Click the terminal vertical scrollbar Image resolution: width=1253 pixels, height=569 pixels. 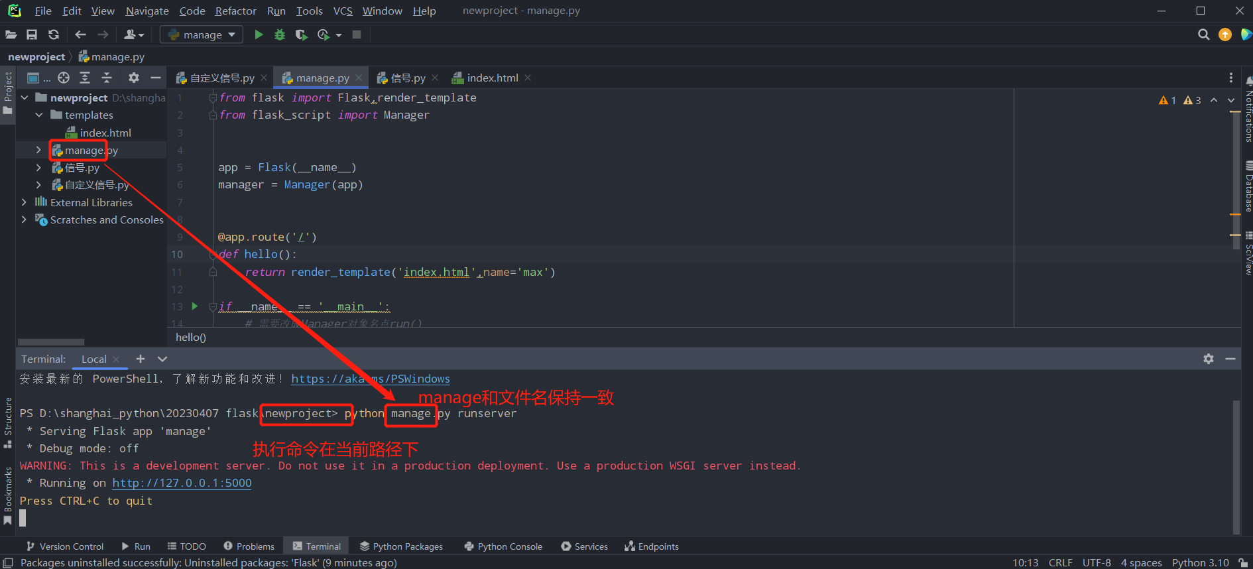1236,466
